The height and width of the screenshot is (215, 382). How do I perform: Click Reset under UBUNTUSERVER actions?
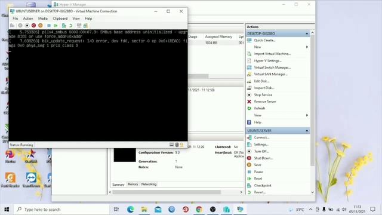[x=258, y=179]
